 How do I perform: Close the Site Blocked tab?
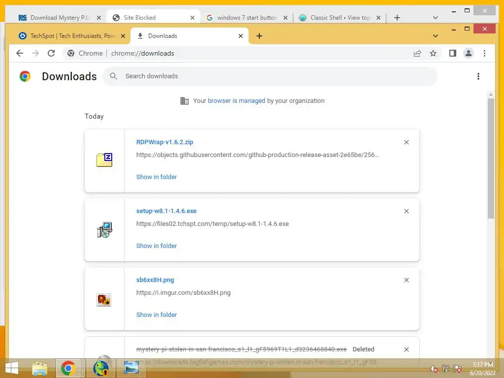pyautogui.click(x=192, y=18)
